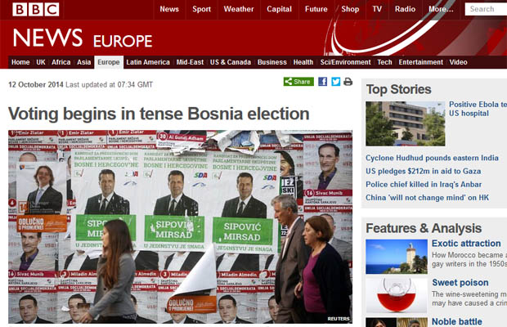Image resolution: width=507 pixels, height=327 pixels.
Task: Click the print page icon
Action: [348, 82]
